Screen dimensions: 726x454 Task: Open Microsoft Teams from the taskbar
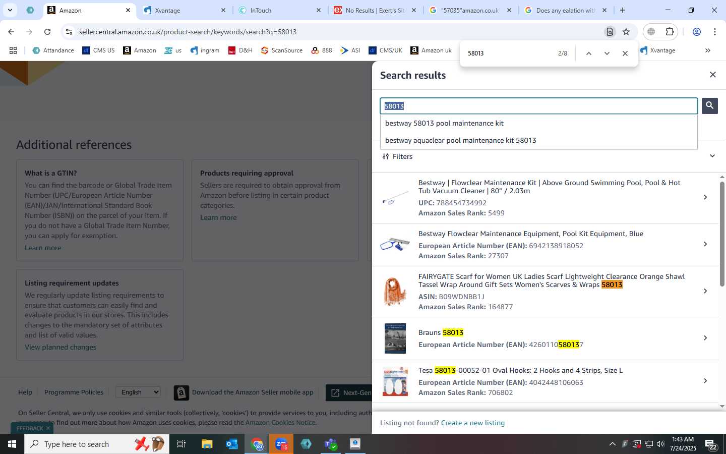331,444
